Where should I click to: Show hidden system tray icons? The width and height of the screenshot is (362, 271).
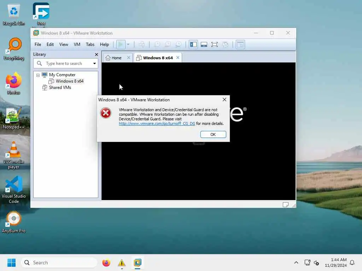(296, 263)
